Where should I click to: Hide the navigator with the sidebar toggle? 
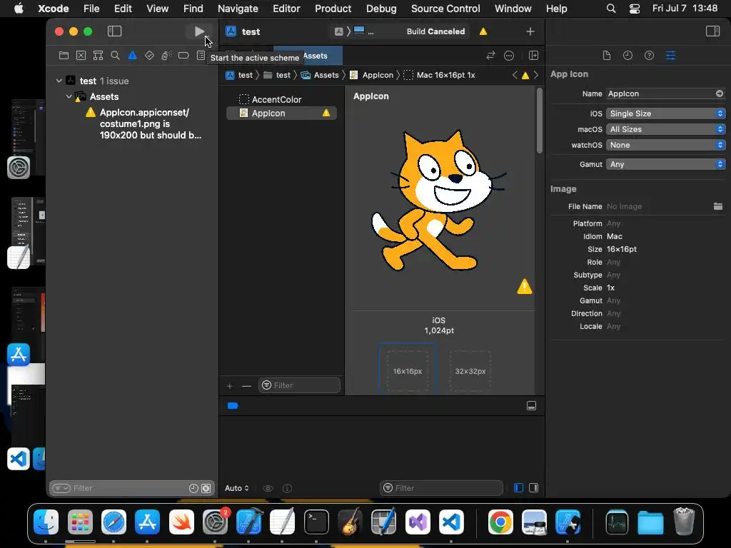tap(114, 31)
